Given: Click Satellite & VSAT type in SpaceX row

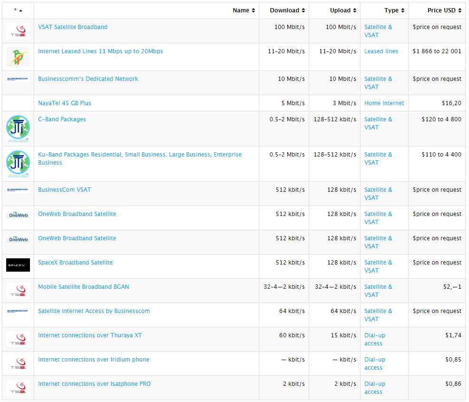Looking at the screenshot, I should pos(378,266).
